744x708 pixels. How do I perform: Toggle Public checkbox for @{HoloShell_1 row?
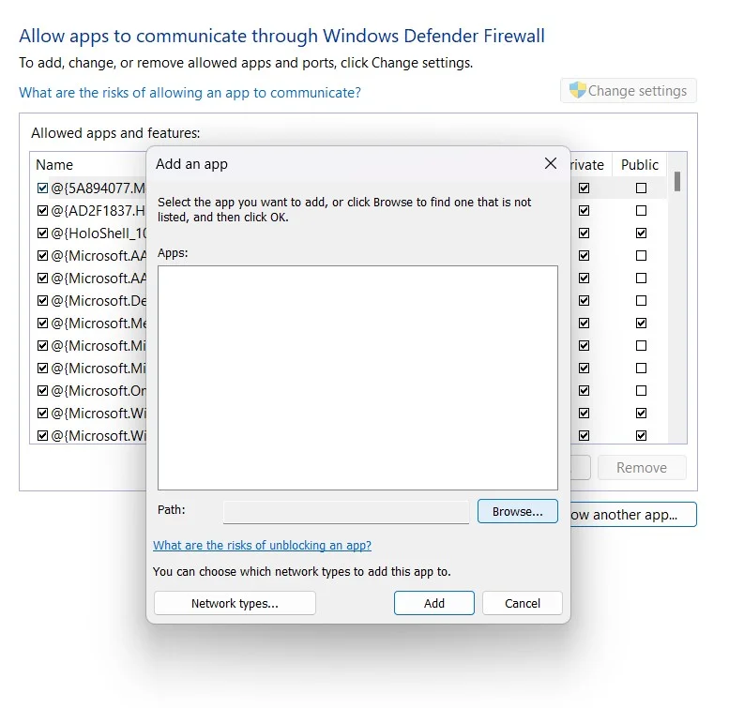point(641,233)
